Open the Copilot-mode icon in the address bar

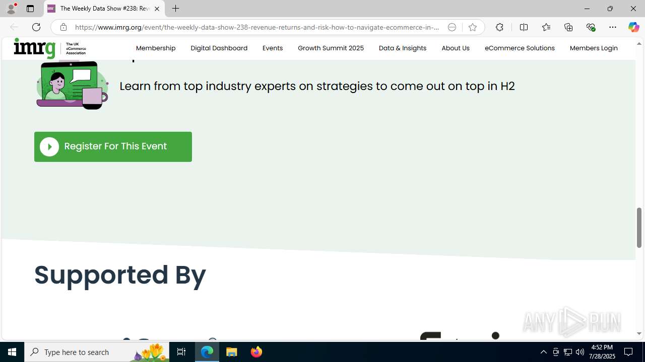(x=452, y=27)
